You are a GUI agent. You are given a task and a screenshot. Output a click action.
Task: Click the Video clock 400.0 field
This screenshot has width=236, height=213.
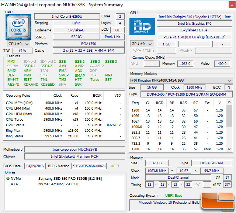click(222, 63)
